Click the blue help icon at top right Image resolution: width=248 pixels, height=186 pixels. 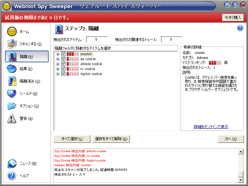[x=240, y=28]
